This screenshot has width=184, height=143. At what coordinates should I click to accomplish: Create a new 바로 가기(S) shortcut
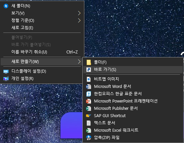[133, 70]
